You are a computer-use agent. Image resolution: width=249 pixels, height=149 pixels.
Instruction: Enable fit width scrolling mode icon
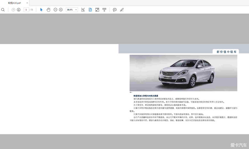(x=83, y=10)
